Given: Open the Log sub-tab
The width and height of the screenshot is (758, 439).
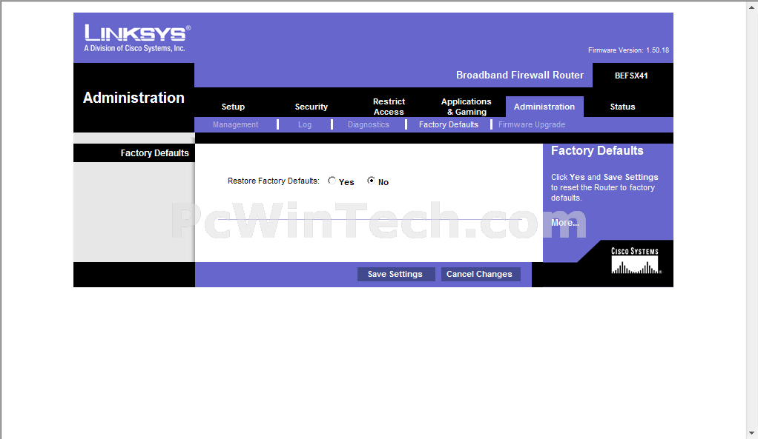Looking at the screenshot, I should click(x=305, y=124).
